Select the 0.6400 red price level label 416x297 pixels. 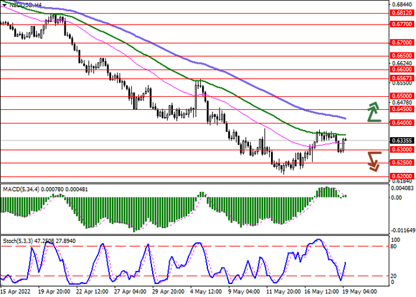point(402,122)
